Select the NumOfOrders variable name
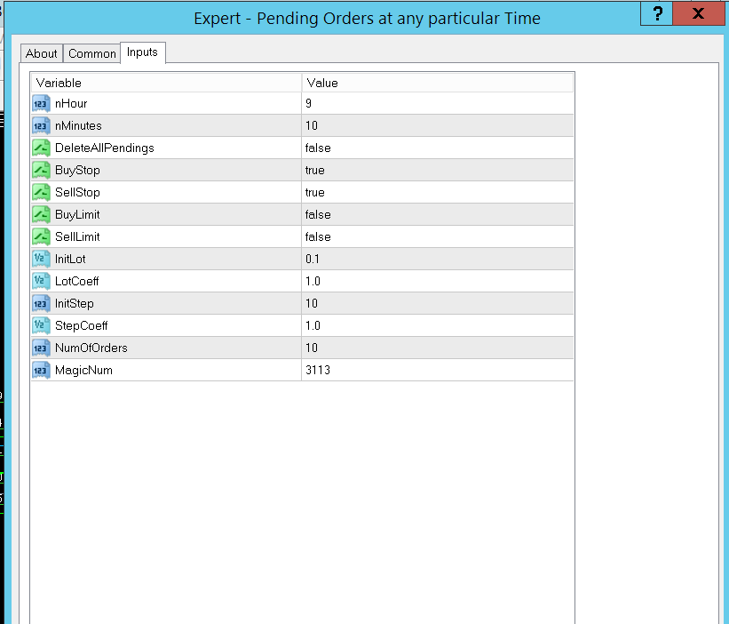Image resolution: width=729 pixels, height=624 pixels. click(x=91, y=348)
